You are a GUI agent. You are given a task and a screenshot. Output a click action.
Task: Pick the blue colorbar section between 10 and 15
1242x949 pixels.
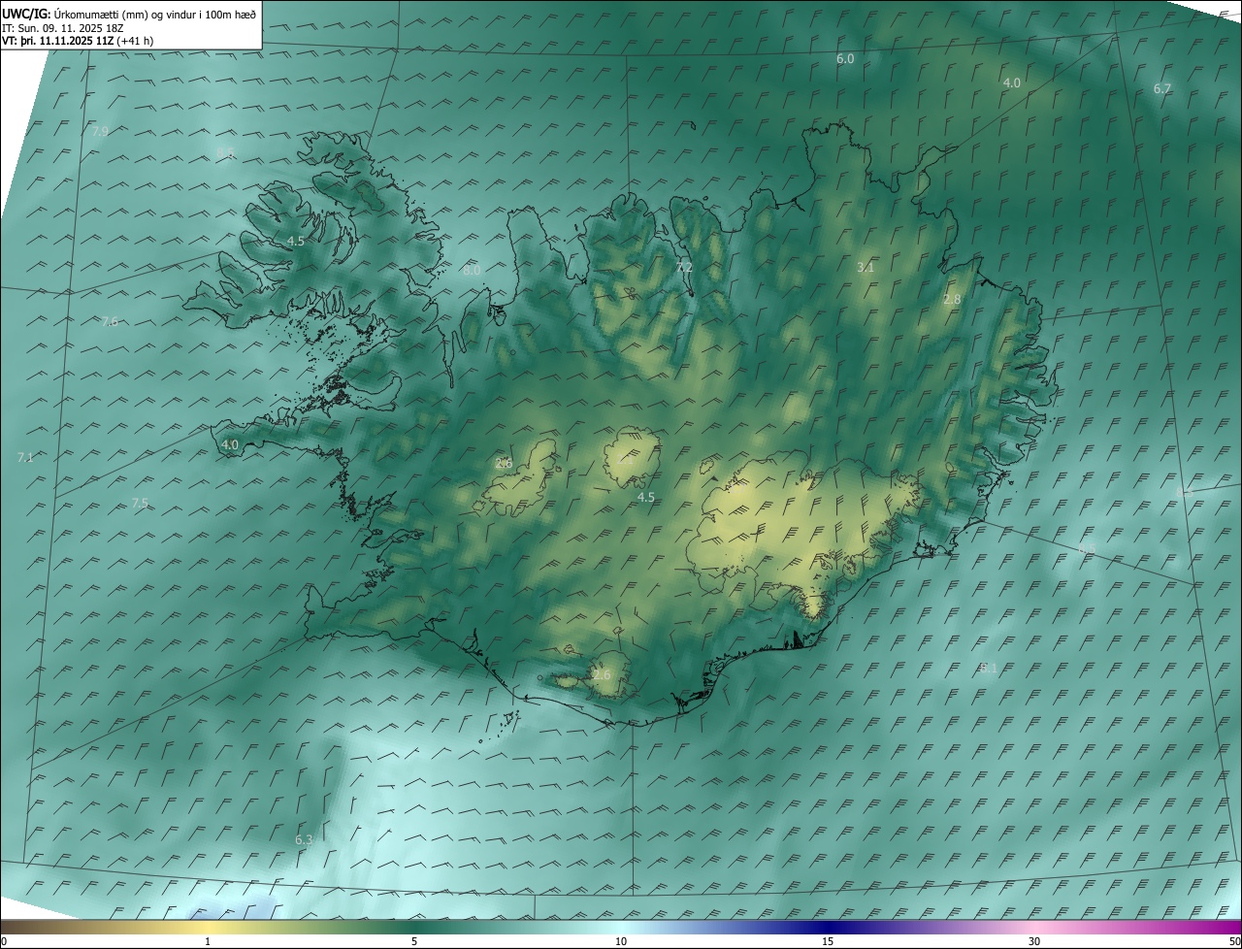[724, 927]
